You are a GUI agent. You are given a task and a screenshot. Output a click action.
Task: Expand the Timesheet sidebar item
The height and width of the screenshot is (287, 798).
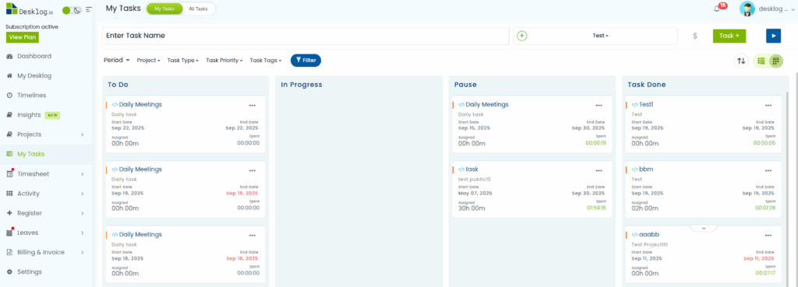[47, 173]
